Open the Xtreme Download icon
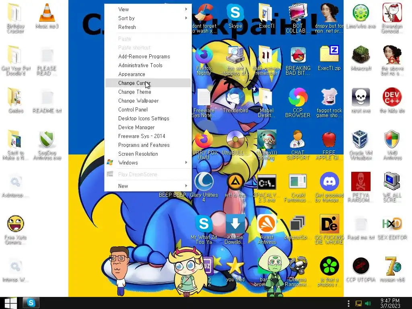This screenshot has width=412, height=309. (235, 224)
